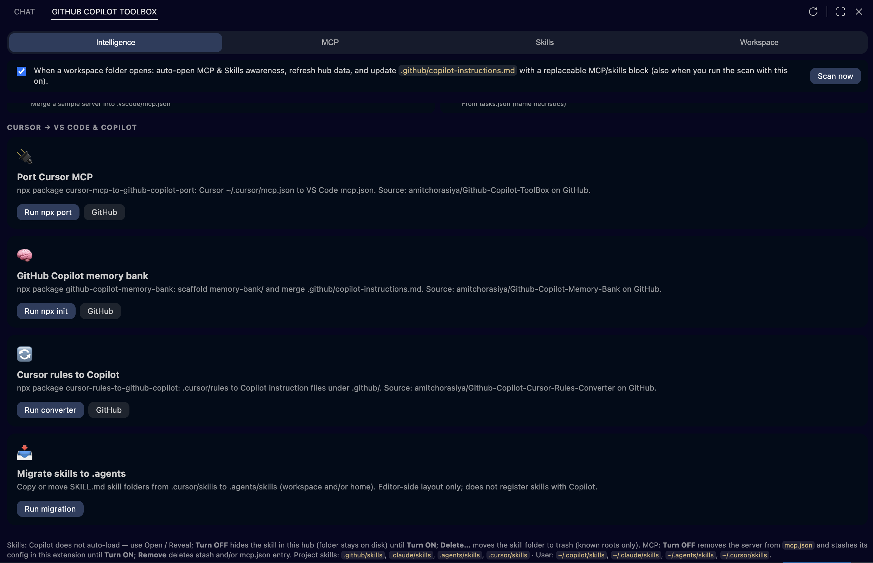Open the Skills tab

[544, 43]
